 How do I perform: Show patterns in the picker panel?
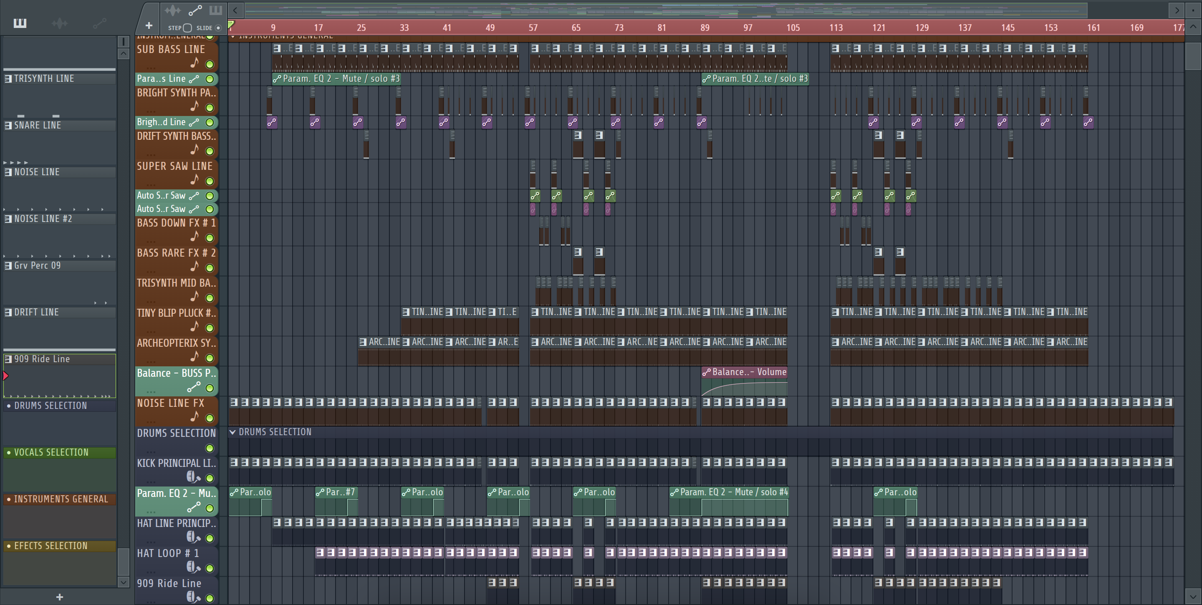click(20, 23)
